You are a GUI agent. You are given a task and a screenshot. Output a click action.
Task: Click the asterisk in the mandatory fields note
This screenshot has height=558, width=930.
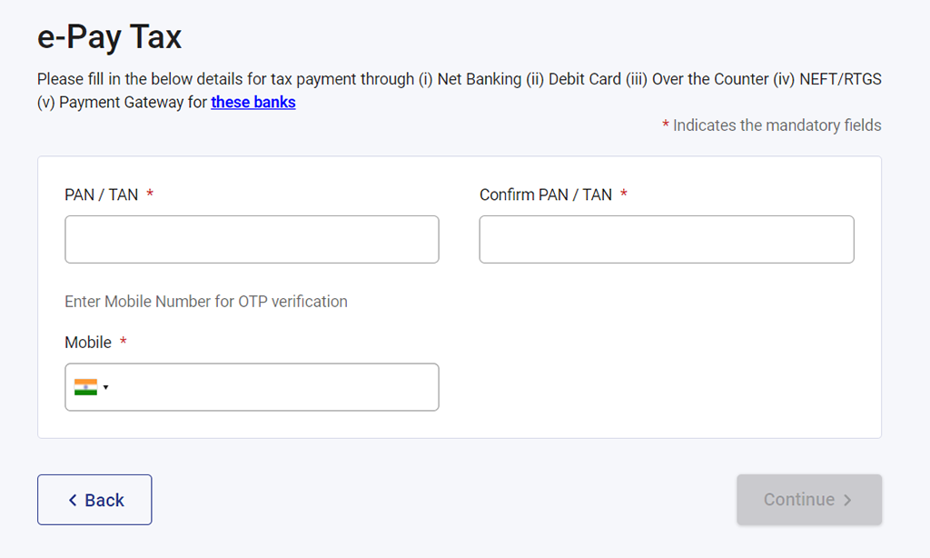(666, 125)
